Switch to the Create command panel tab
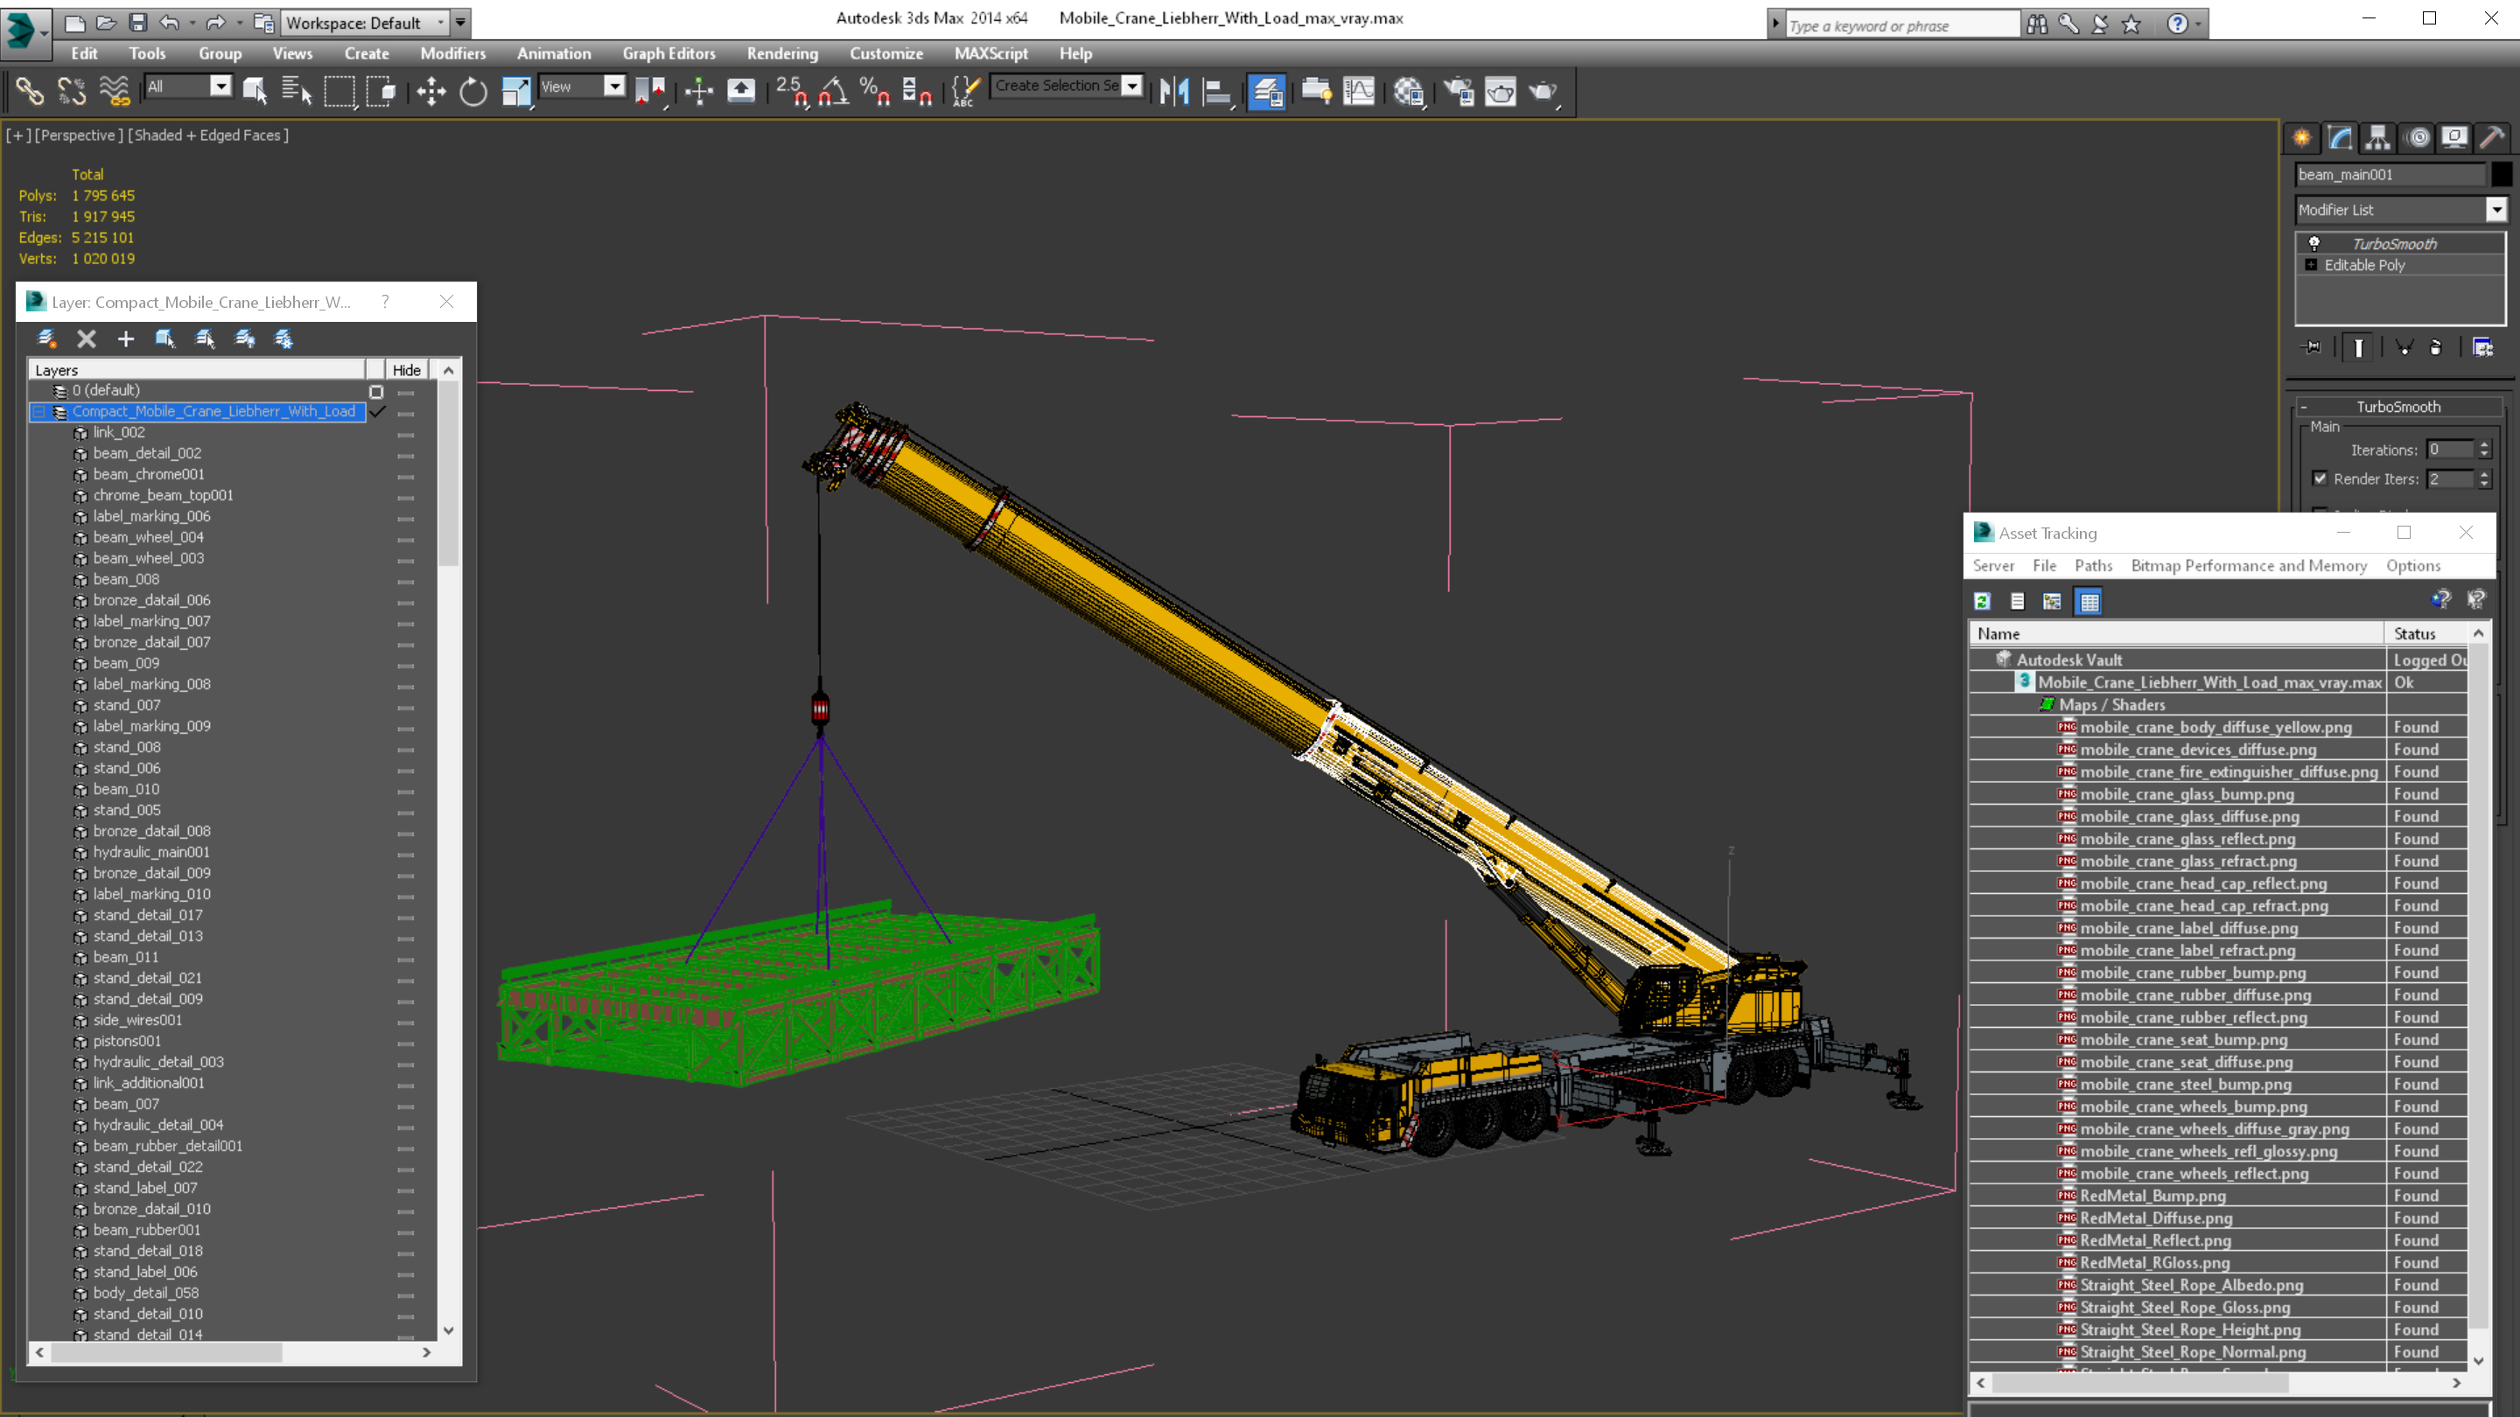Screen dimensions: 2520x1417 coord(2303,138)
